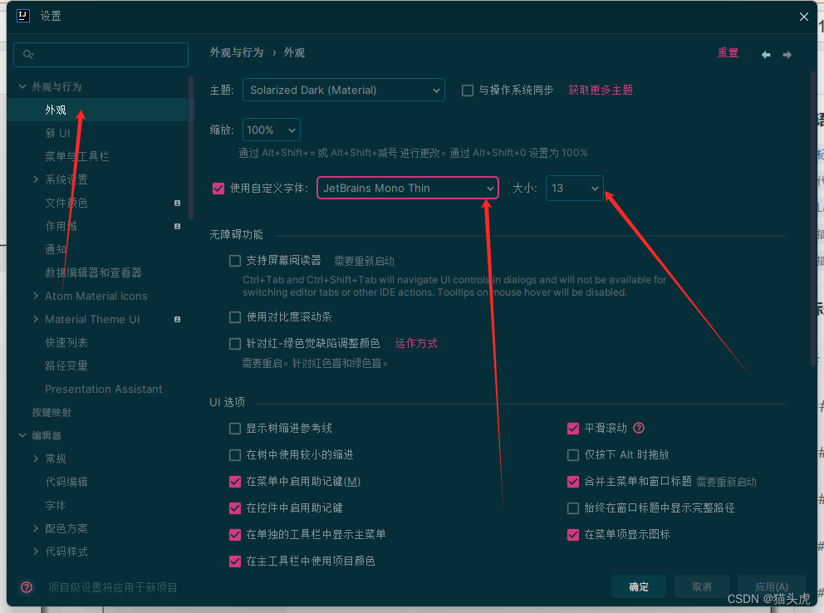Click the search magnifier icon
This screenshot has width=824, height=613.
click(x=28, y=54)
